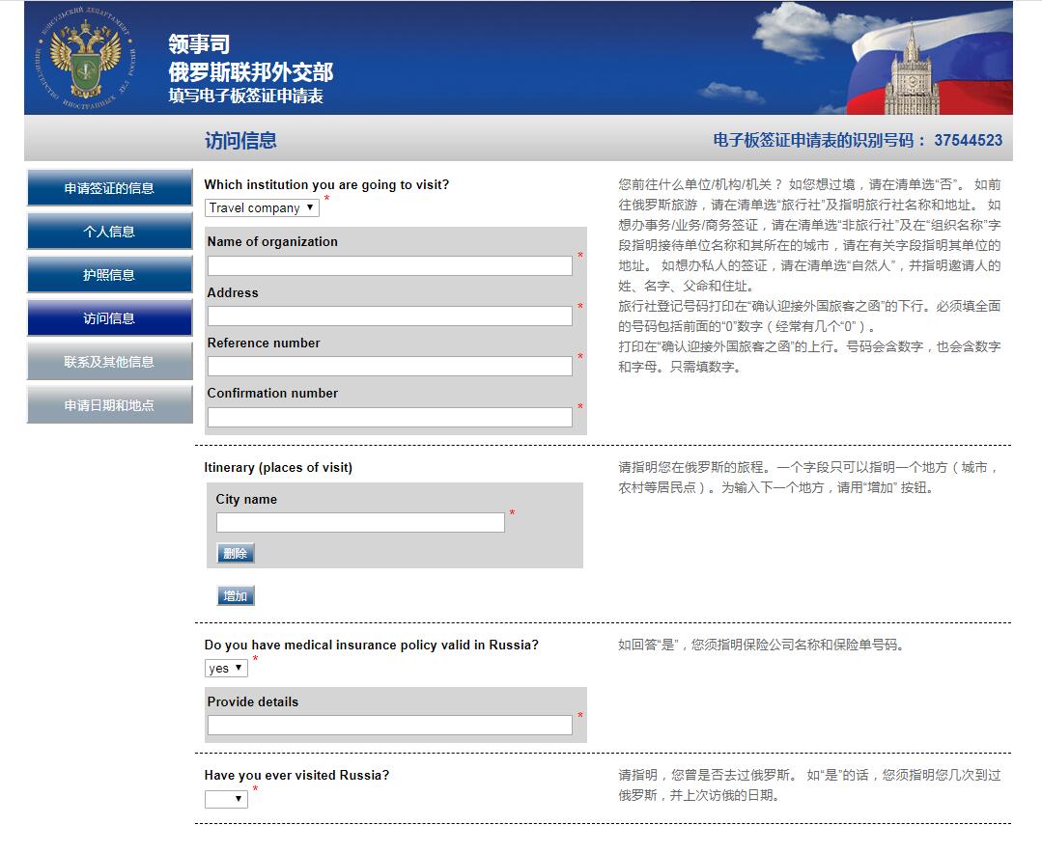Open the 申请日期和地点 section
This screenshot has height=852, width=1042.
[108, 404]
